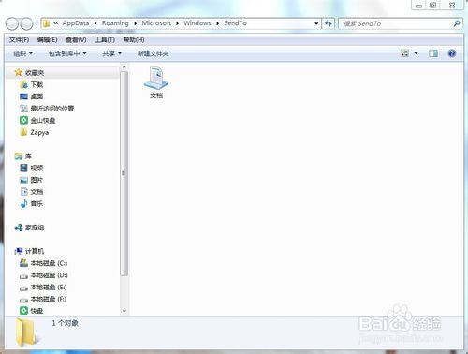Click the 家庭组 homegroup icon
The image size is (468, 354).
point(19,228)
